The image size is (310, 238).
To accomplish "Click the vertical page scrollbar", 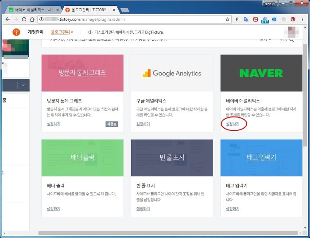I will click(306, 95).
